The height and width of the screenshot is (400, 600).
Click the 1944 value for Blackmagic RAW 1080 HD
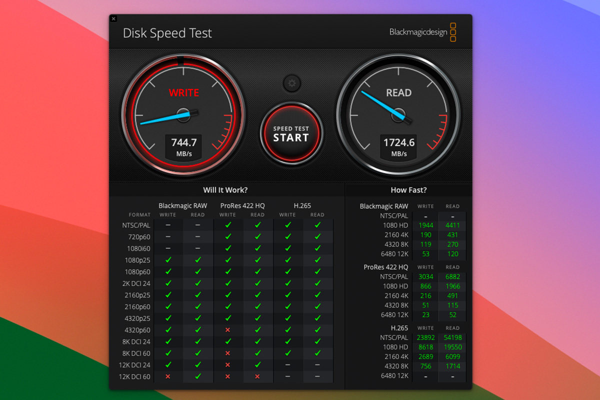pyautogui.click(x=426, y=225)
